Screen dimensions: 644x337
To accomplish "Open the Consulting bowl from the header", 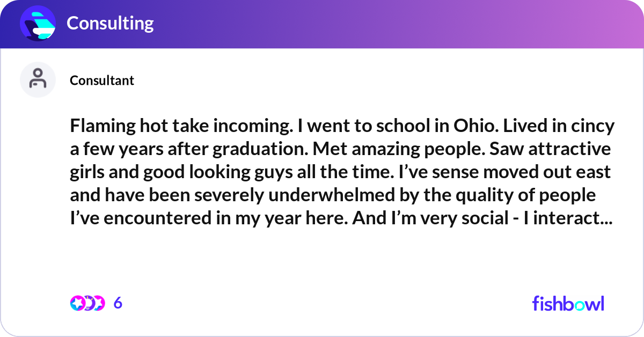I will click(110, 23).
